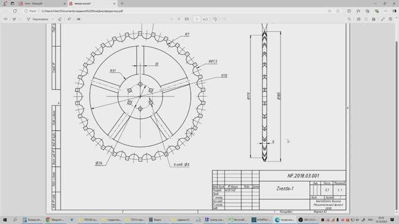
Task: Open the browser essentials icon
Action: [377, 11]
